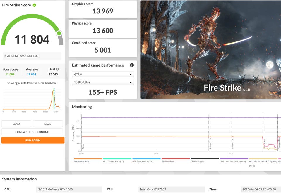This screenshot has width=281, height=193.
Task: Click the Graphics score value 13 969
Action: click(x=103, y=11)
